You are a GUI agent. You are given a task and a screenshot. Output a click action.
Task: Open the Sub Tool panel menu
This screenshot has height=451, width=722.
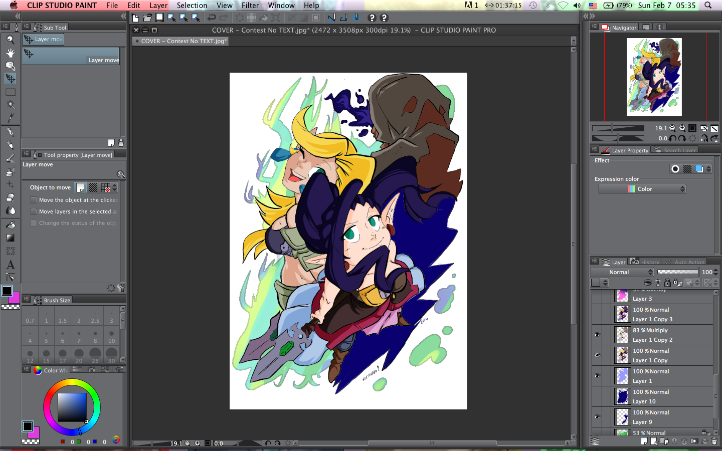click(27, 27)
